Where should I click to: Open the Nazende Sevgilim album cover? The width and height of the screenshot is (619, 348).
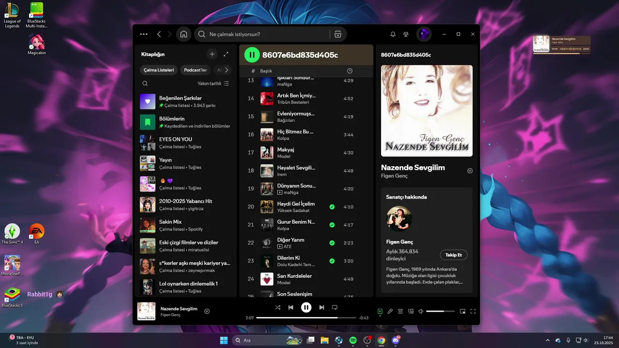427,111
